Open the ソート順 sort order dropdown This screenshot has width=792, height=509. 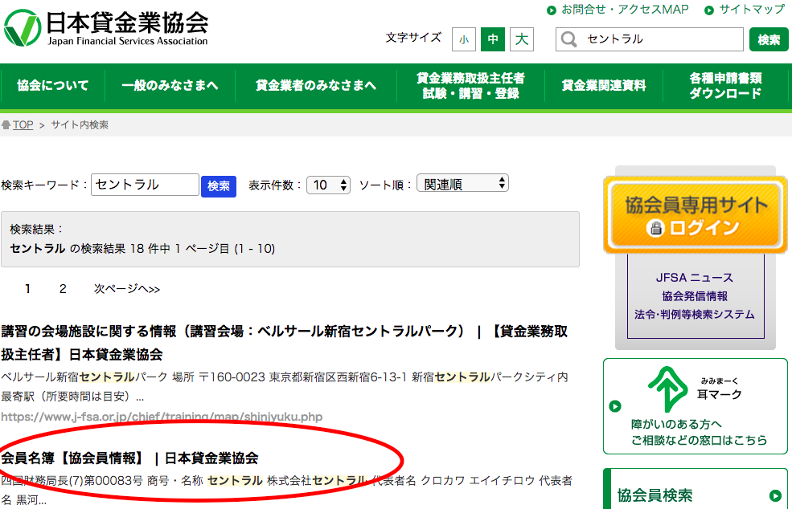(462, 184)
